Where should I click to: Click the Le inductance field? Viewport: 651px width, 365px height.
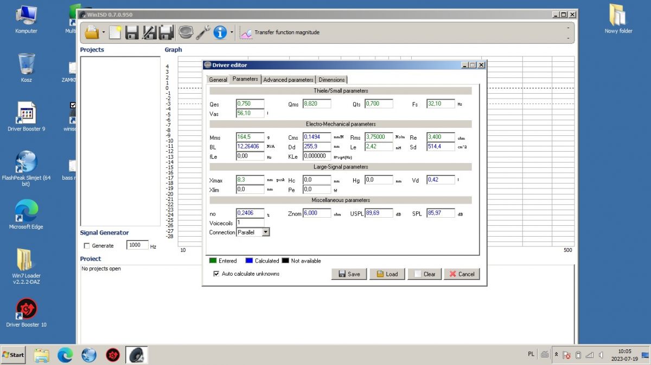[379, 147]
